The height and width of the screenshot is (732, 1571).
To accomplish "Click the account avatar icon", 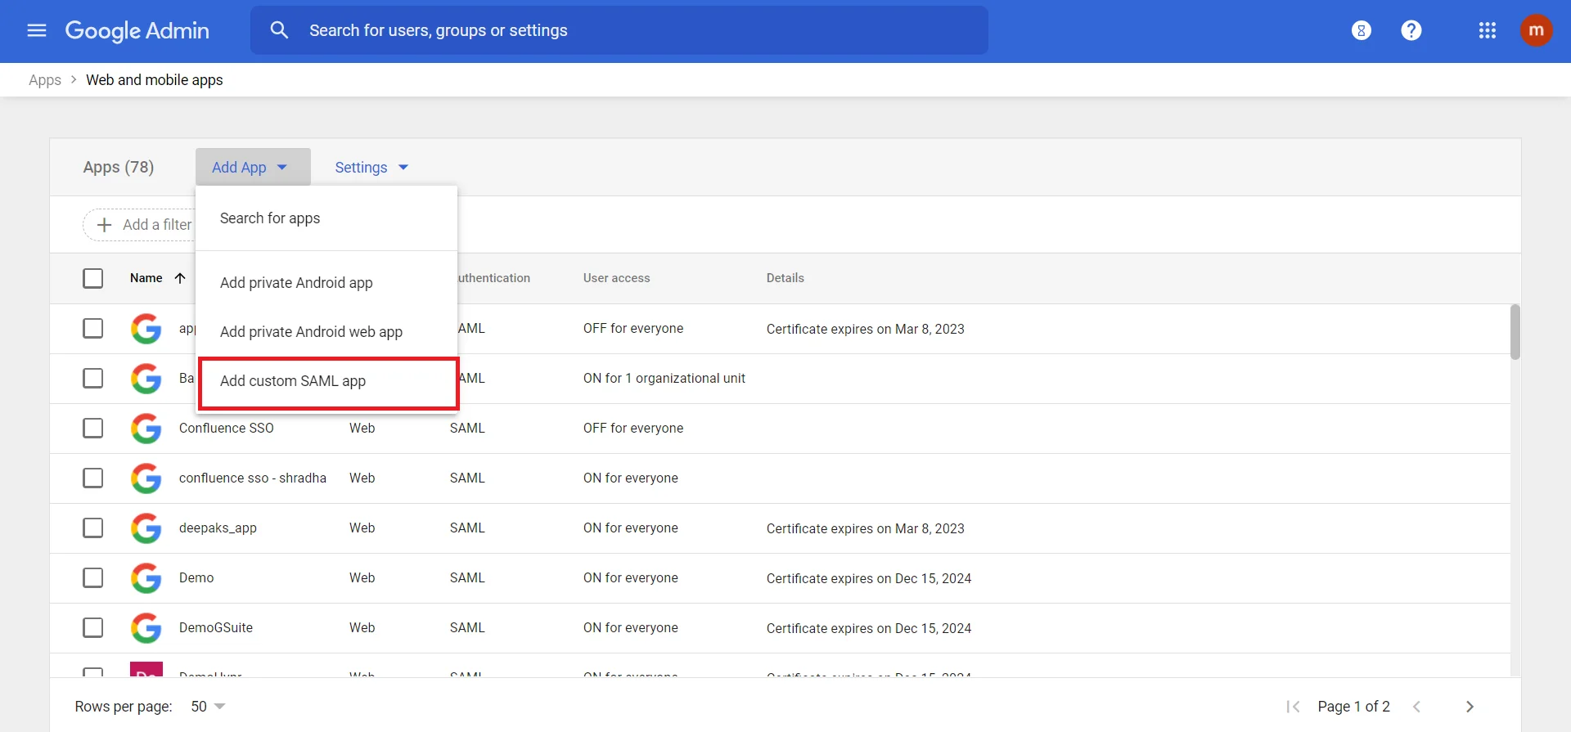I will point(1536,30).
